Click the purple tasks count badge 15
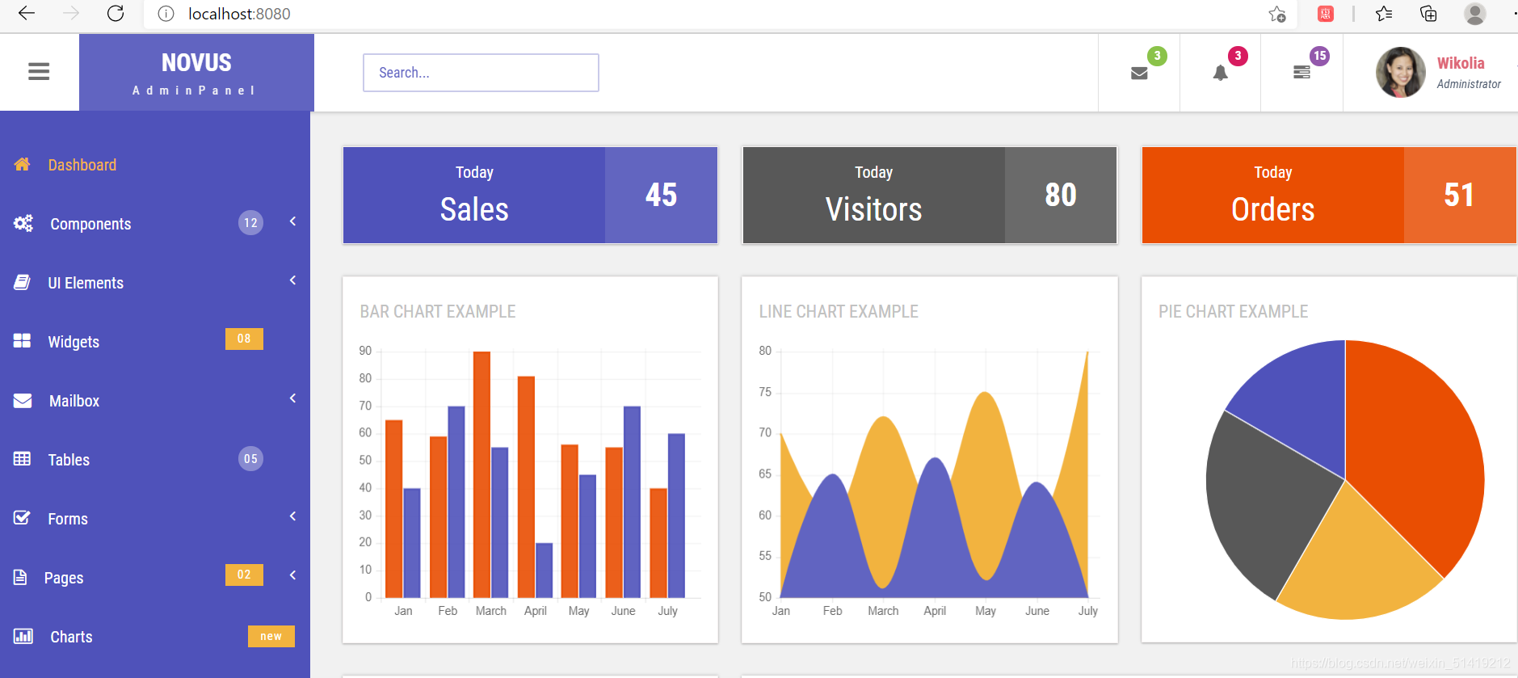Screen dimensions: 1518x678 pos(1320,56)
